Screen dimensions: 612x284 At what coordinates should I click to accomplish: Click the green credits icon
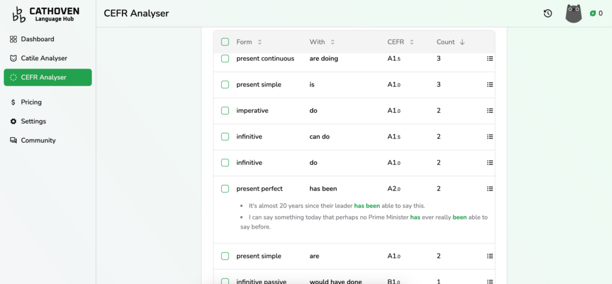tap(593, 14)
